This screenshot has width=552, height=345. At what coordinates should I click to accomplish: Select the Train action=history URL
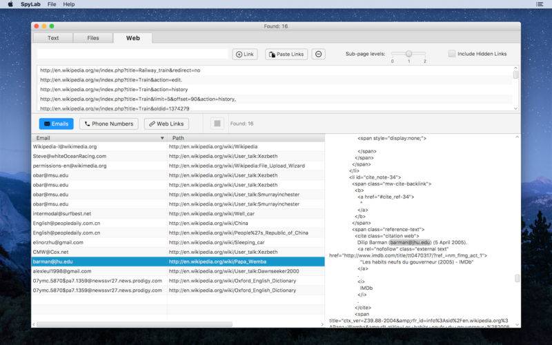(x=274, y=90)
